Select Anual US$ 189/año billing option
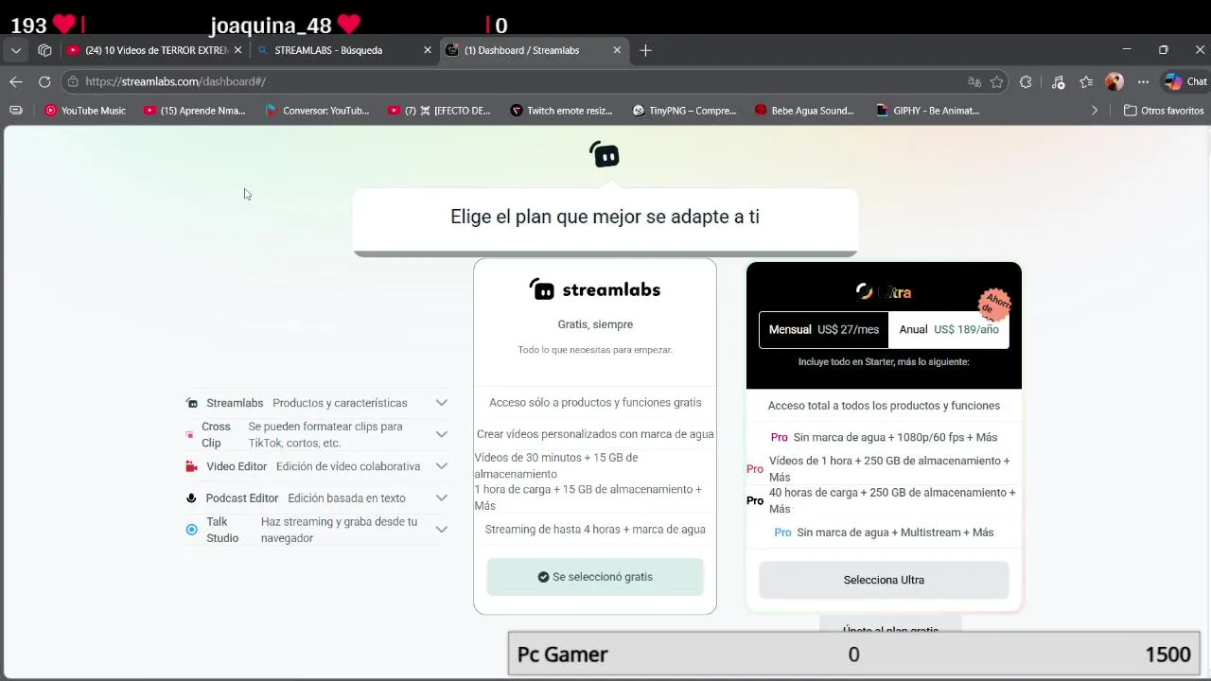The width and height of the screenshot is (1211, 681). [x=949, y=330]
